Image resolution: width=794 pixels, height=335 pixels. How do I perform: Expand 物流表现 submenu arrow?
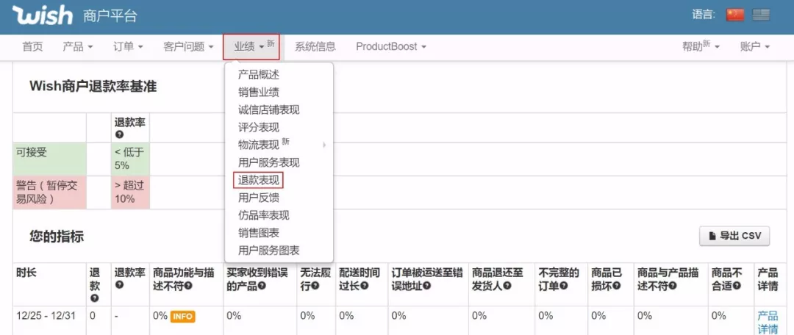click(324, 145)
